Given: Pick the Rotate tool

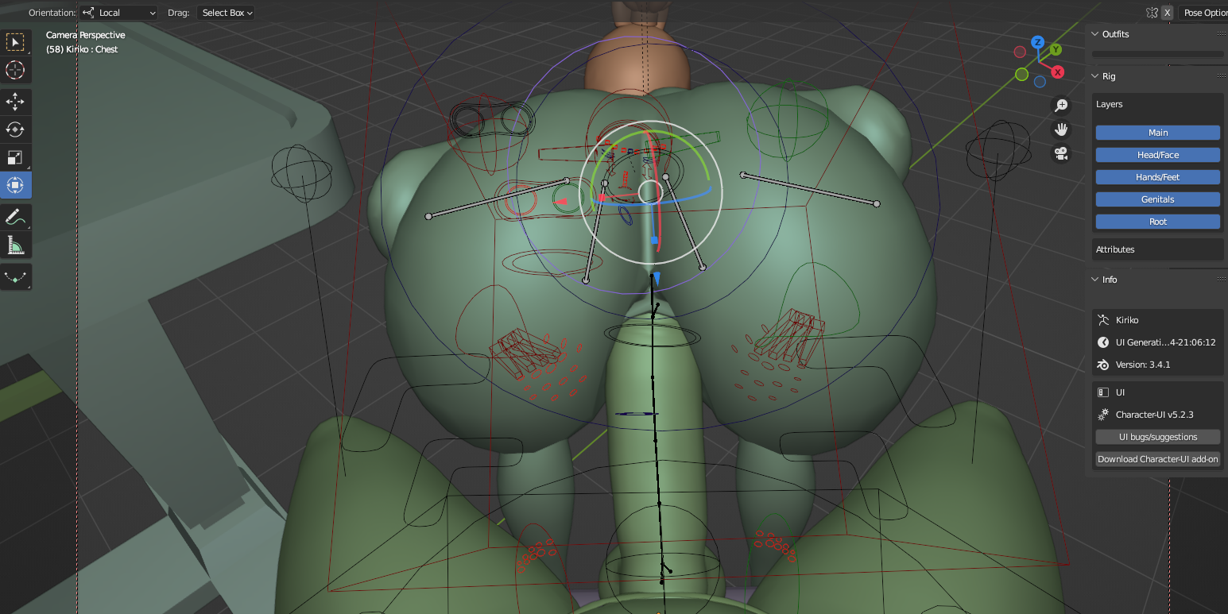Looking at the screenshot, I should tap(15, 129).
